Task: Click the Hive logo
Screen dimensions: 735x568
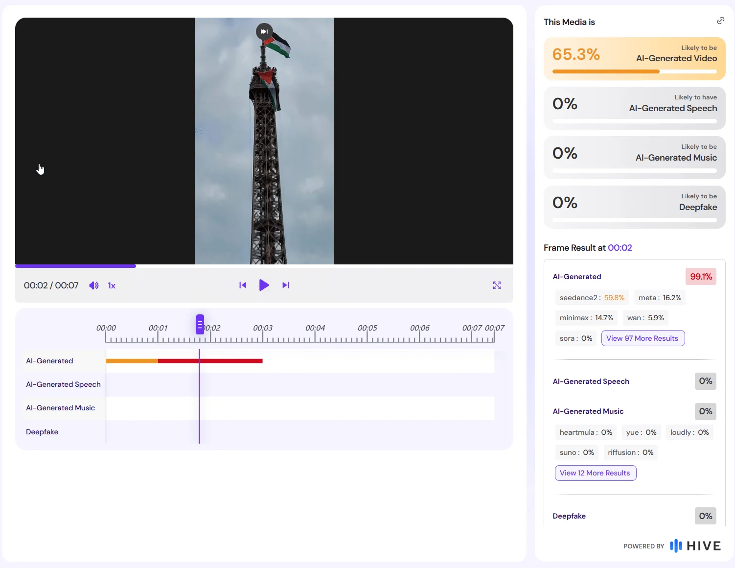Action: click(695, 545)
